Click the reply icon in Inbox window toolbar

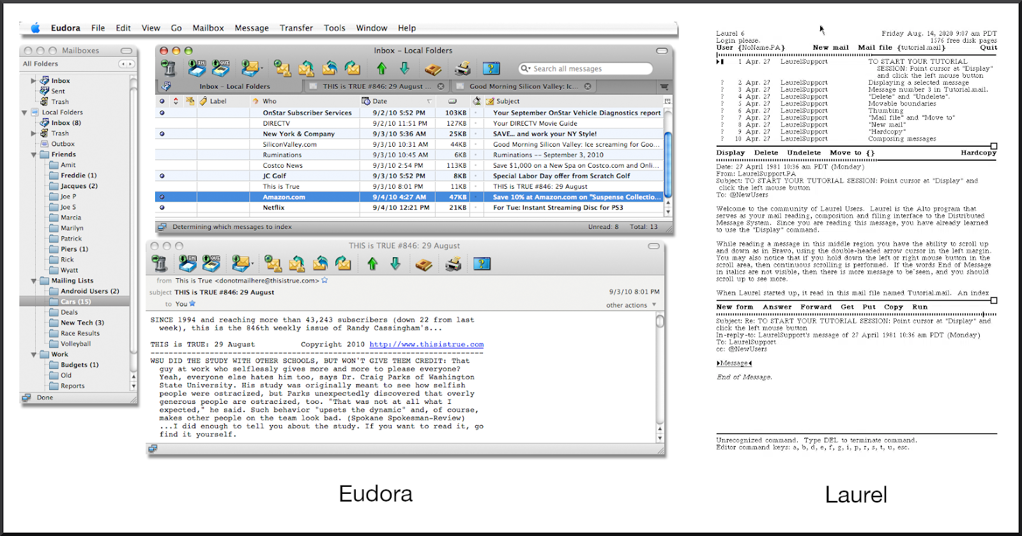[306, 68]
